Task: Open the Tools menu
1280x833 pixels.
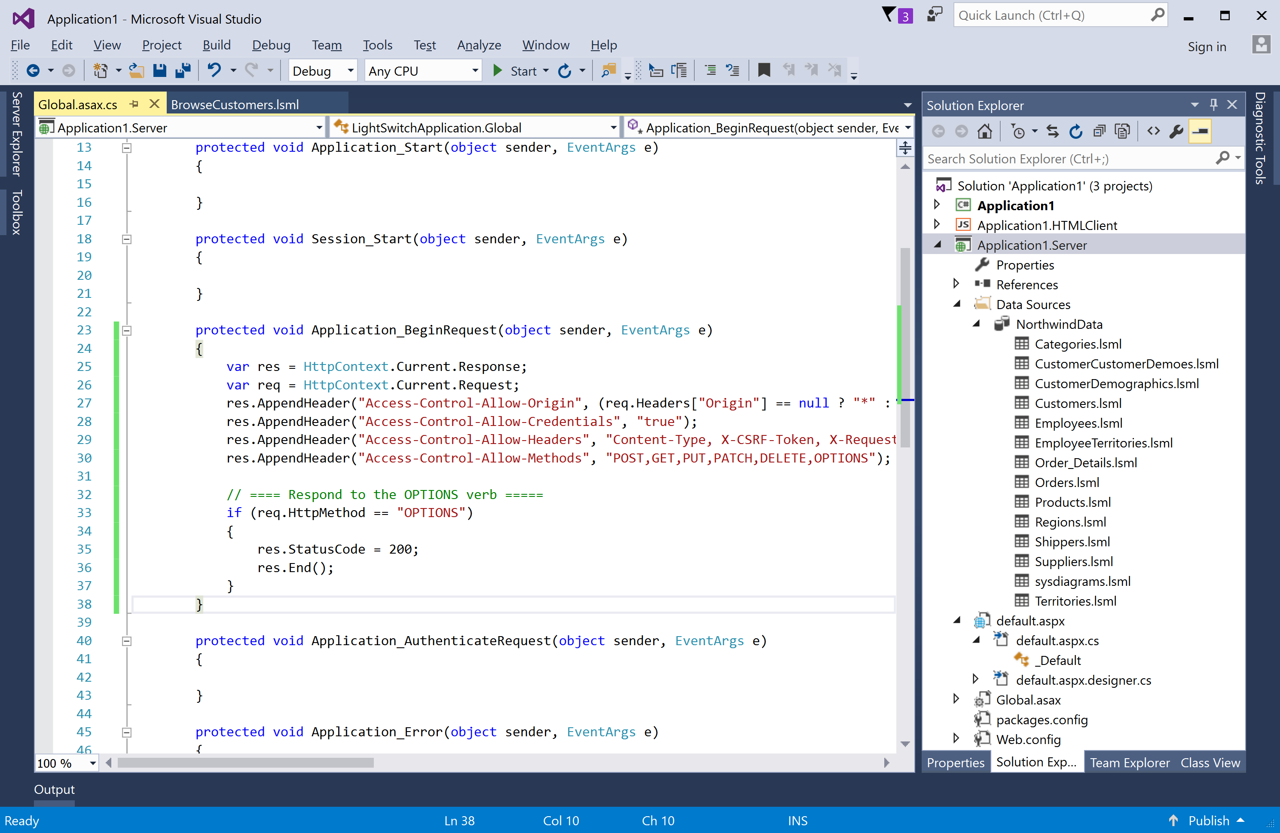Action: click(378, 45)
